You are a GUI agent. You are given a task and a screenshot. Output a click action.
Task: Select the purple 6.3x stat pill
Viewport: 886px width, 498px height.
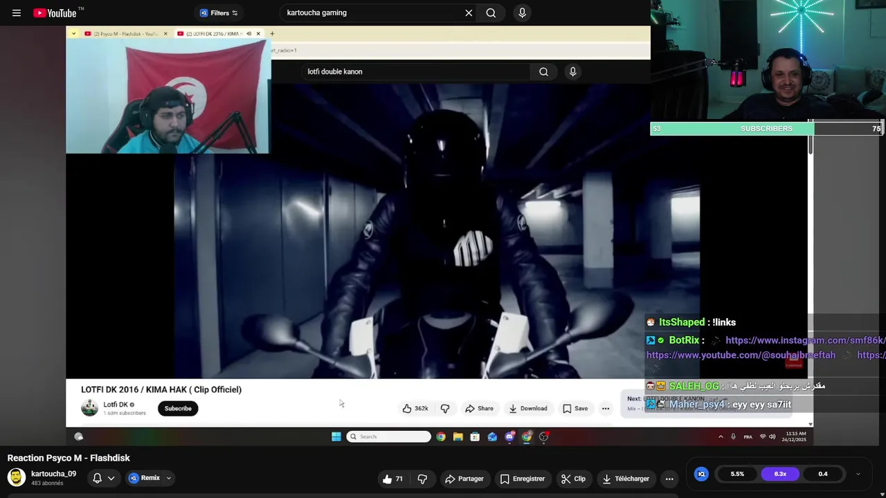pos(780,474)
